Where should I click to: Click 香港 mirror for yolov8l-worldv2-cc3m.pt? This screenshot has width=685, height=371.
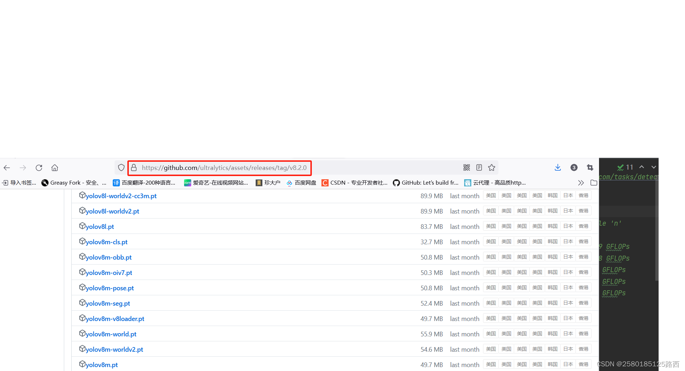pyautogui.click(x=584, y=196)
